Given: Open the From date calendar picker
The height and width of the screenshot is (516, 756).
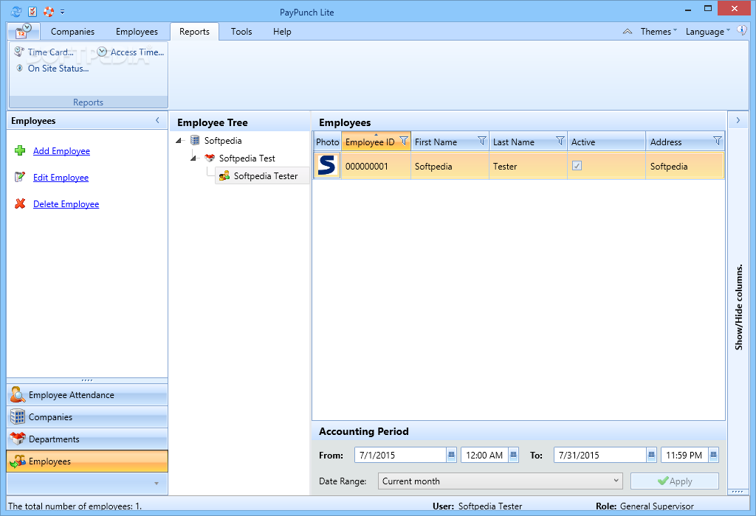Looking at the screenshot, I should coord(451,455).
